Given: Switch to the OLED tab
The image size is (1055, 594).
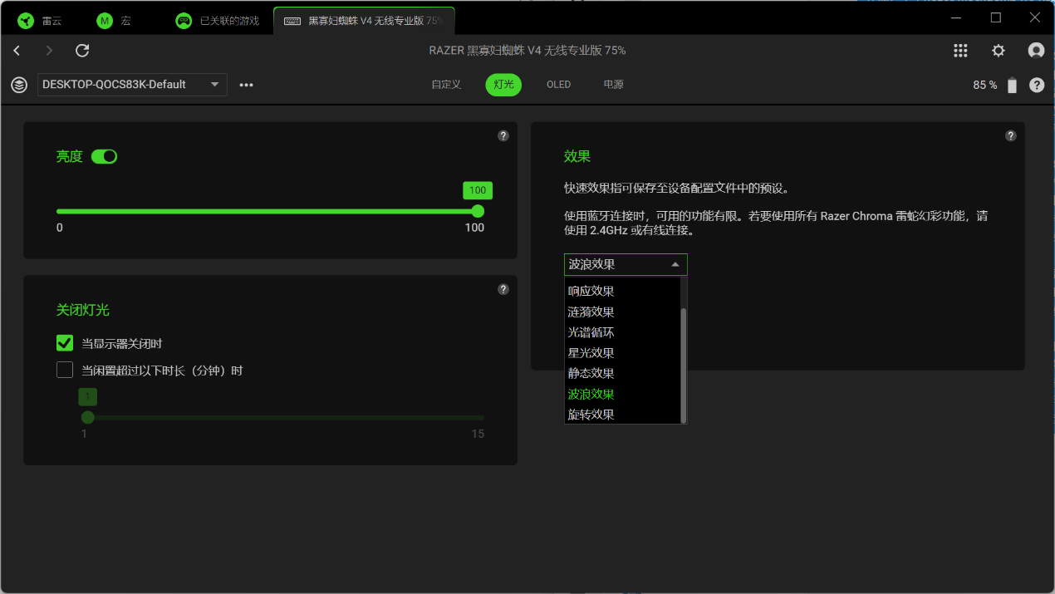Looking at the screenshot, I should click(558, 85).
